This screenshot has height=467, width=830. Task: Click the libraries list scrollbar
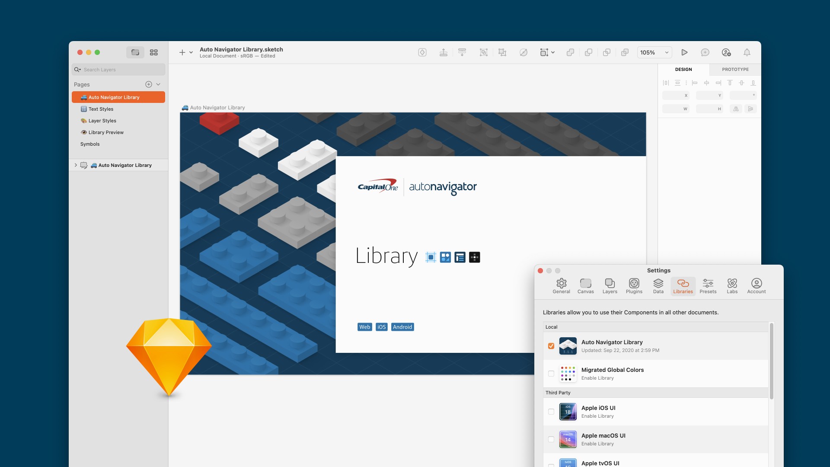tap(772, 361)
